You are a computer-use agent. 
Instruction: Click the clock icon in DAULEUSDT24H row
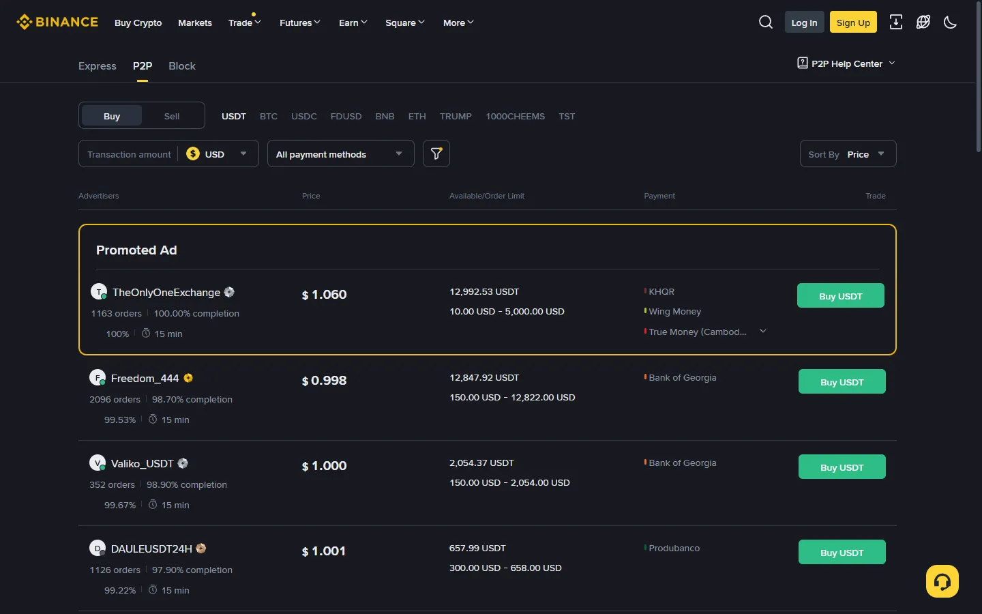pos(153,589)
